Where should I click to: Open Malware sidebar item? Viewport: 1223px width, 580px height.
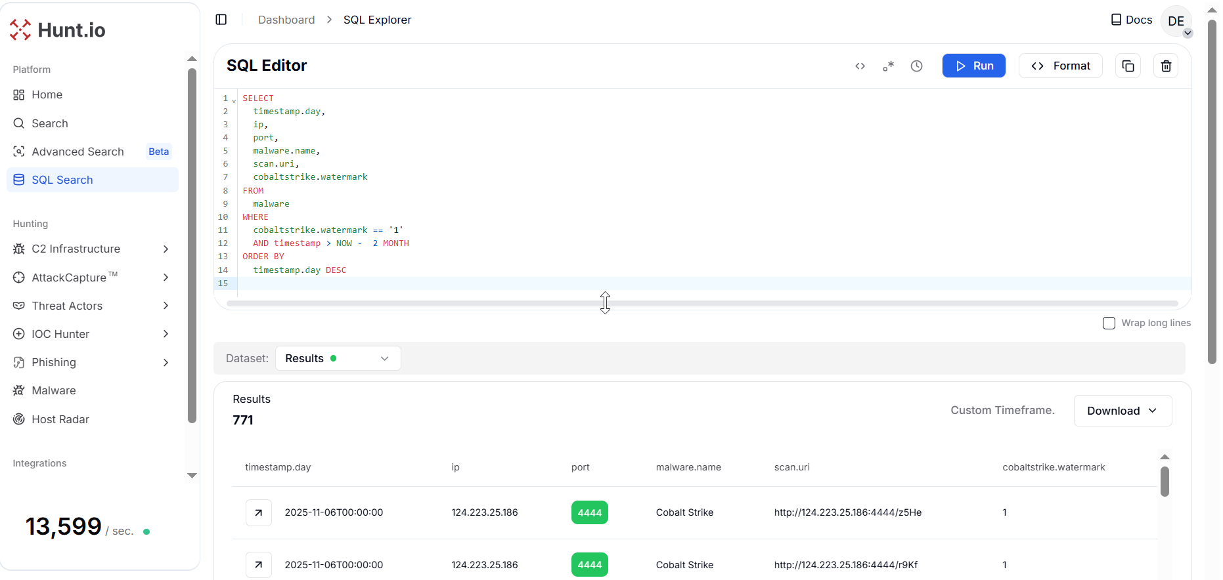(92, 390)
